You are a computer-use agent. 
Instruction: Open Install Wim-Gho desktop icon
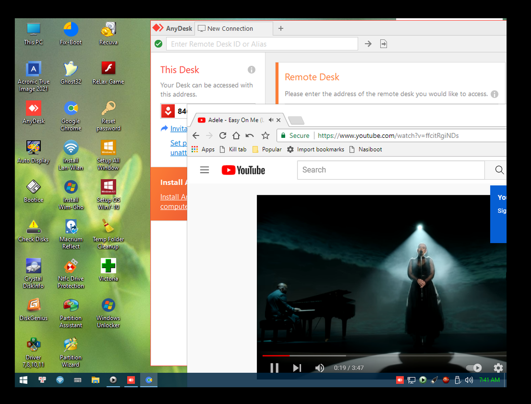point(71,194)
